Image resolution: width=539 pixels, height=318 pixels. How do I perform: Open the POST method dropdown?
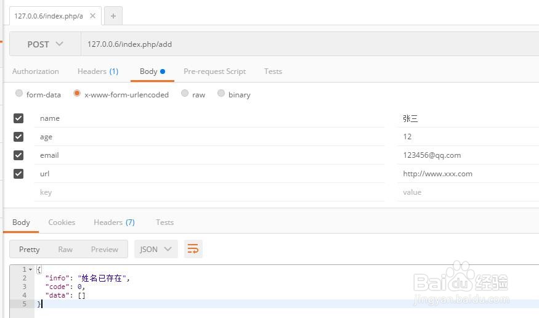point(45,44)
